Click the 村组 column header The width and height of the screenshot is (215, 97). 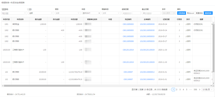pyautogui.click(x=110, y=19)
